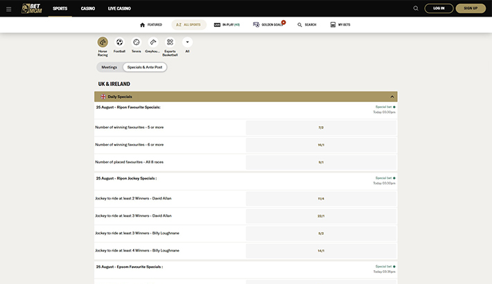This screenshot has width=492, height=284.
Task: Click the UK & IRELAND heading
Action: (114, 84)
